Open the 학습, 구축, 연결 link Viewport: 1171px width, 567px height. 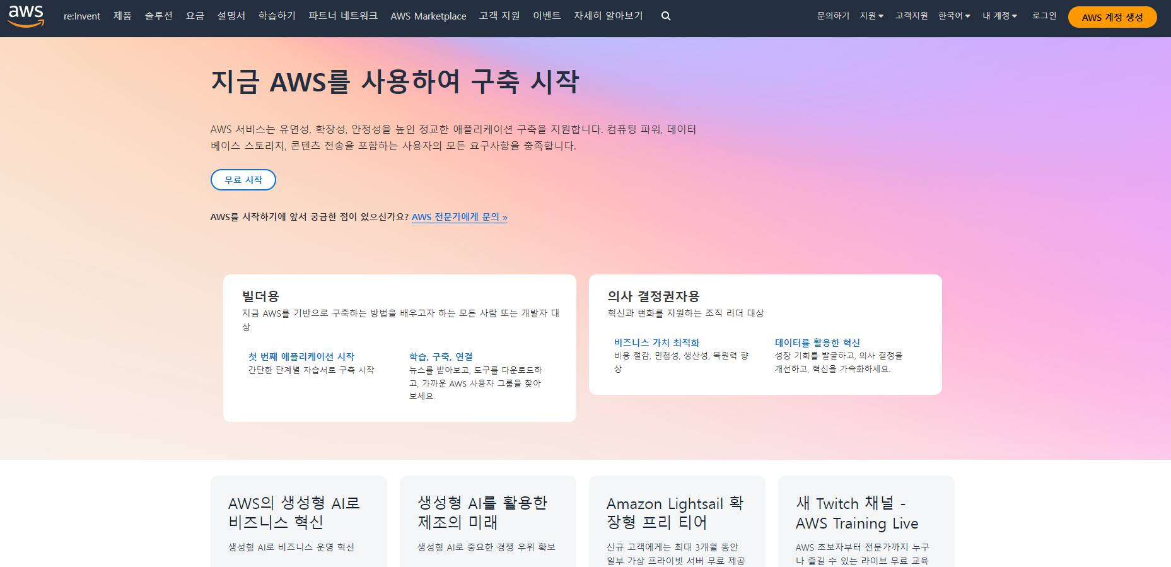(x=441, y=356)
